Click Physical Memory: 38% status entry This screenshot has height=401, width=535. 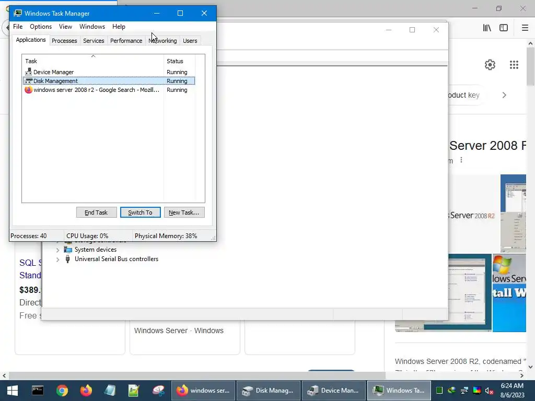point(166,236)
